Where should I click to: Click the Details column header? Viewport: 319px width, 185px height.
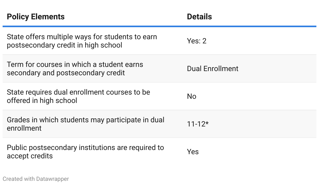coord(199,17)
